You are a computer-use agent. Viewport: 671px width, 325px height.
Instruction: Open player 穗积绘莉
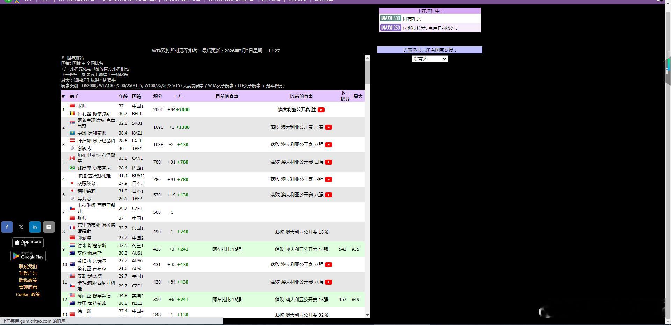pos(86,191)
